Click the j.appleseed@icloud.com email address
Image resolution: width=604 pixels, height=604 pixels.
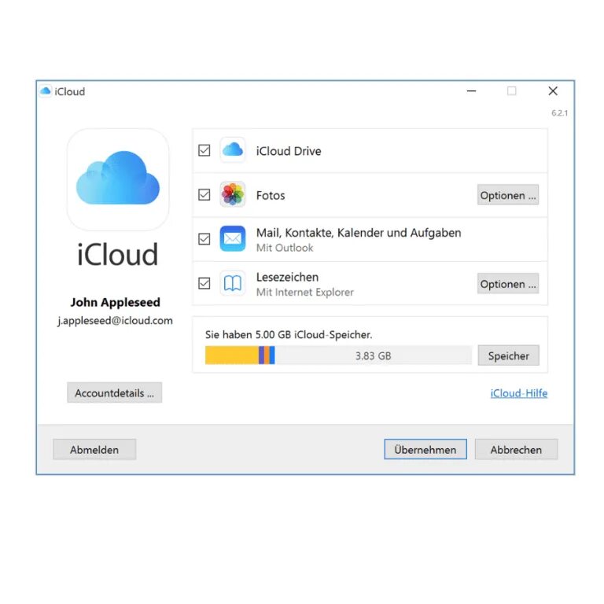point(115,321)
